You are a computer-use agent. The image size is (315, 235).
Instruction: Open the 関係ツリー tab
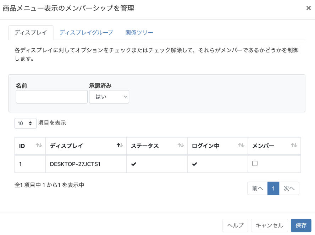(139, 33)
